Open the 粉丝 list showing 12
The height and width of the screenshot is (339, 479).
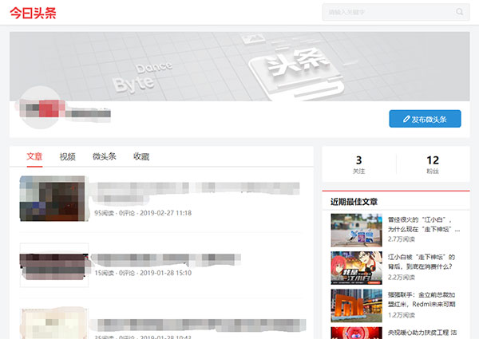point(433,164)
